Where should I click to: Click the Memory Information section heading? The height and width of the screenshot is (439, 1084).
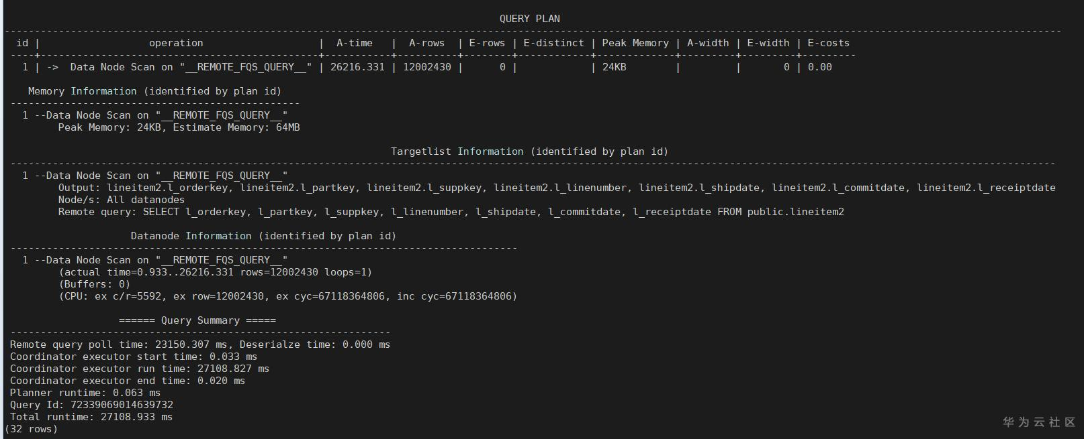coord(154,91)
